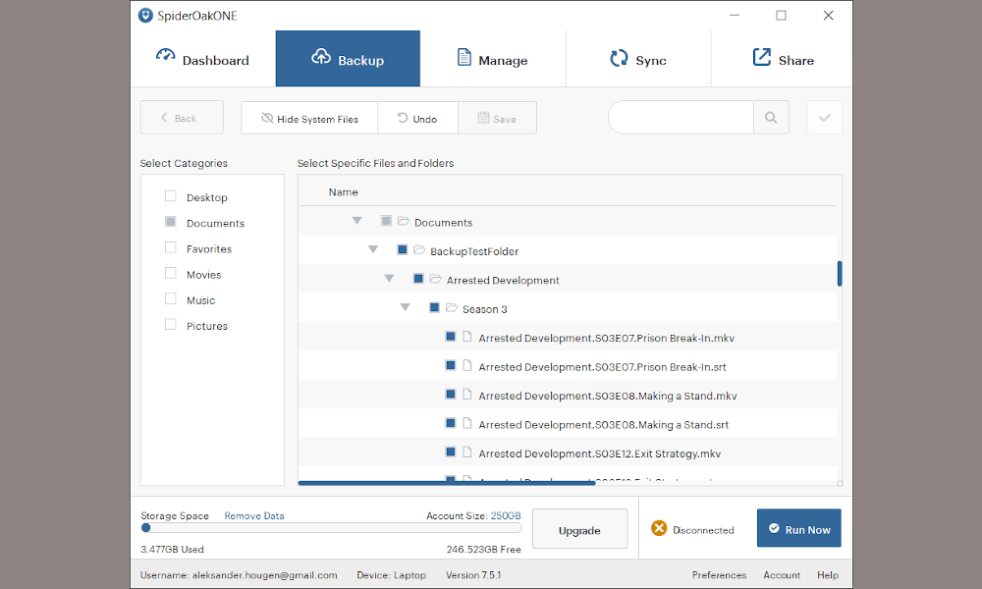
Task: Maximize the SpiderOakONE window
Action: 781,15
